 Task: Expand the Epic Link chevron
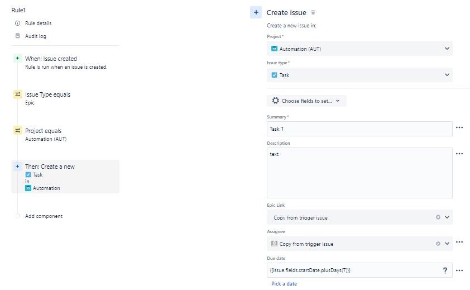(447, 217)
